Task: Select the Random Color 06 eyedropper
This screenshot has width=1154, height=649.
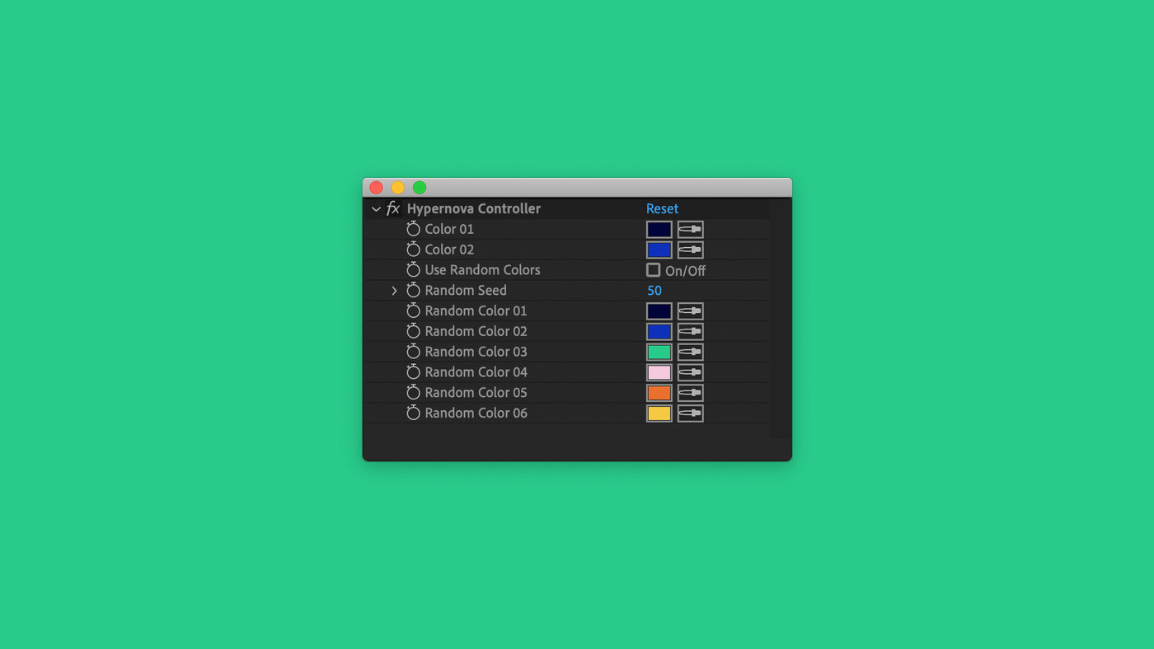Action: click(691, 413)
